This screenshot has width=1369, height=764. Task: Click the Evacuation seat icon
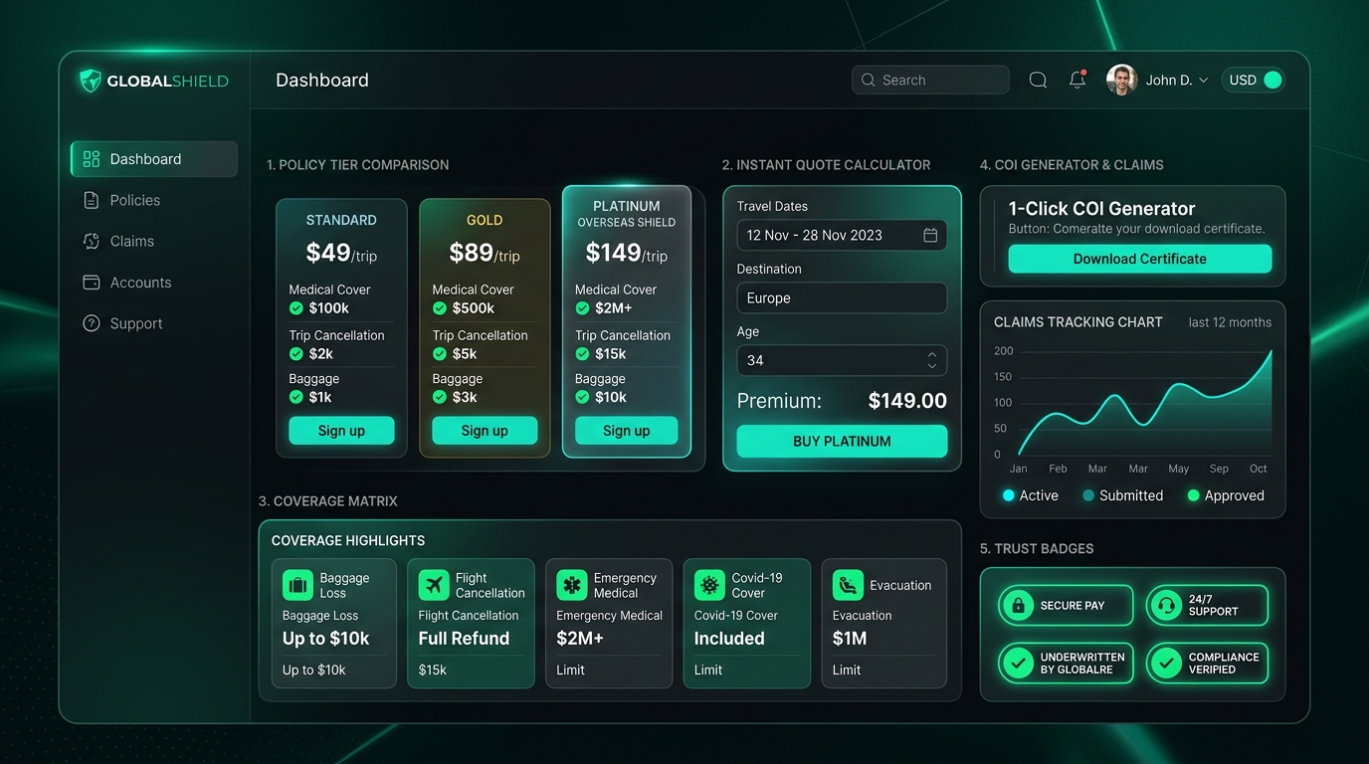click(x=848, y=585)
